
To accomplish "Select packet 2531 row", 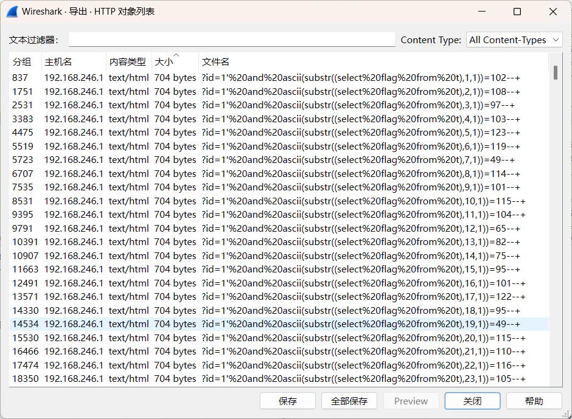I will [279, 105].
